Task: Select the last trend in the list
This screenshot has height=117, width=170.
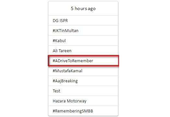Action: point(83,111)
